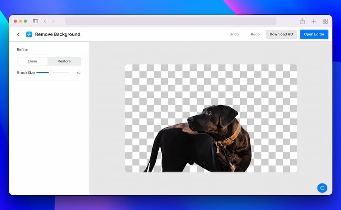Go forward with browser forward arrow
This screenshot has width=341, height=210.
pos(53,21)
